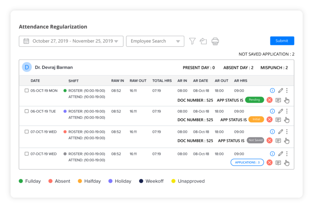Click hand pointer icon in Applications row
The height and width of the screenshot is (208, 313).
tap(287, 163)
